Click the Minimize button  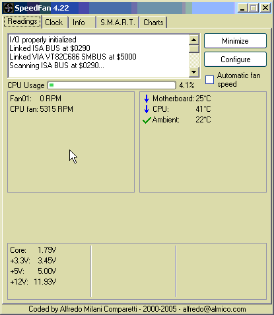click(235, 41)
